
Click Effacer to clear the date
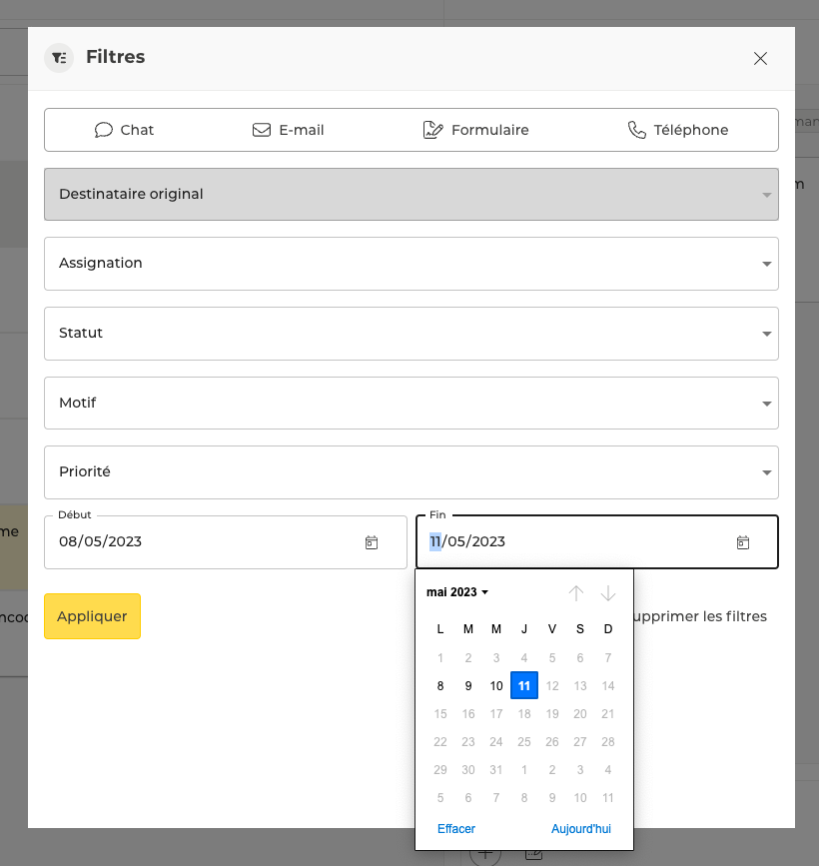point(456,829)
